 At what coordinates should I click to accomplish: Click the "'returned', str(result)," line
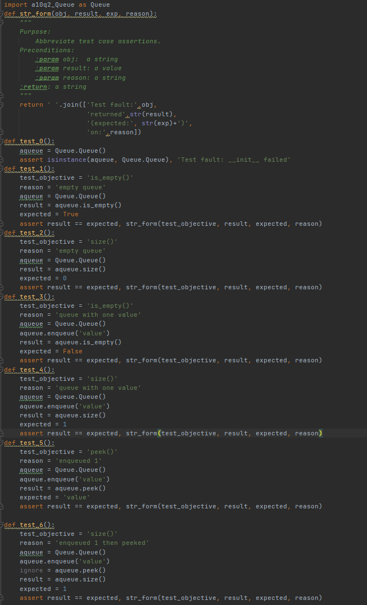tap(132, 114)
